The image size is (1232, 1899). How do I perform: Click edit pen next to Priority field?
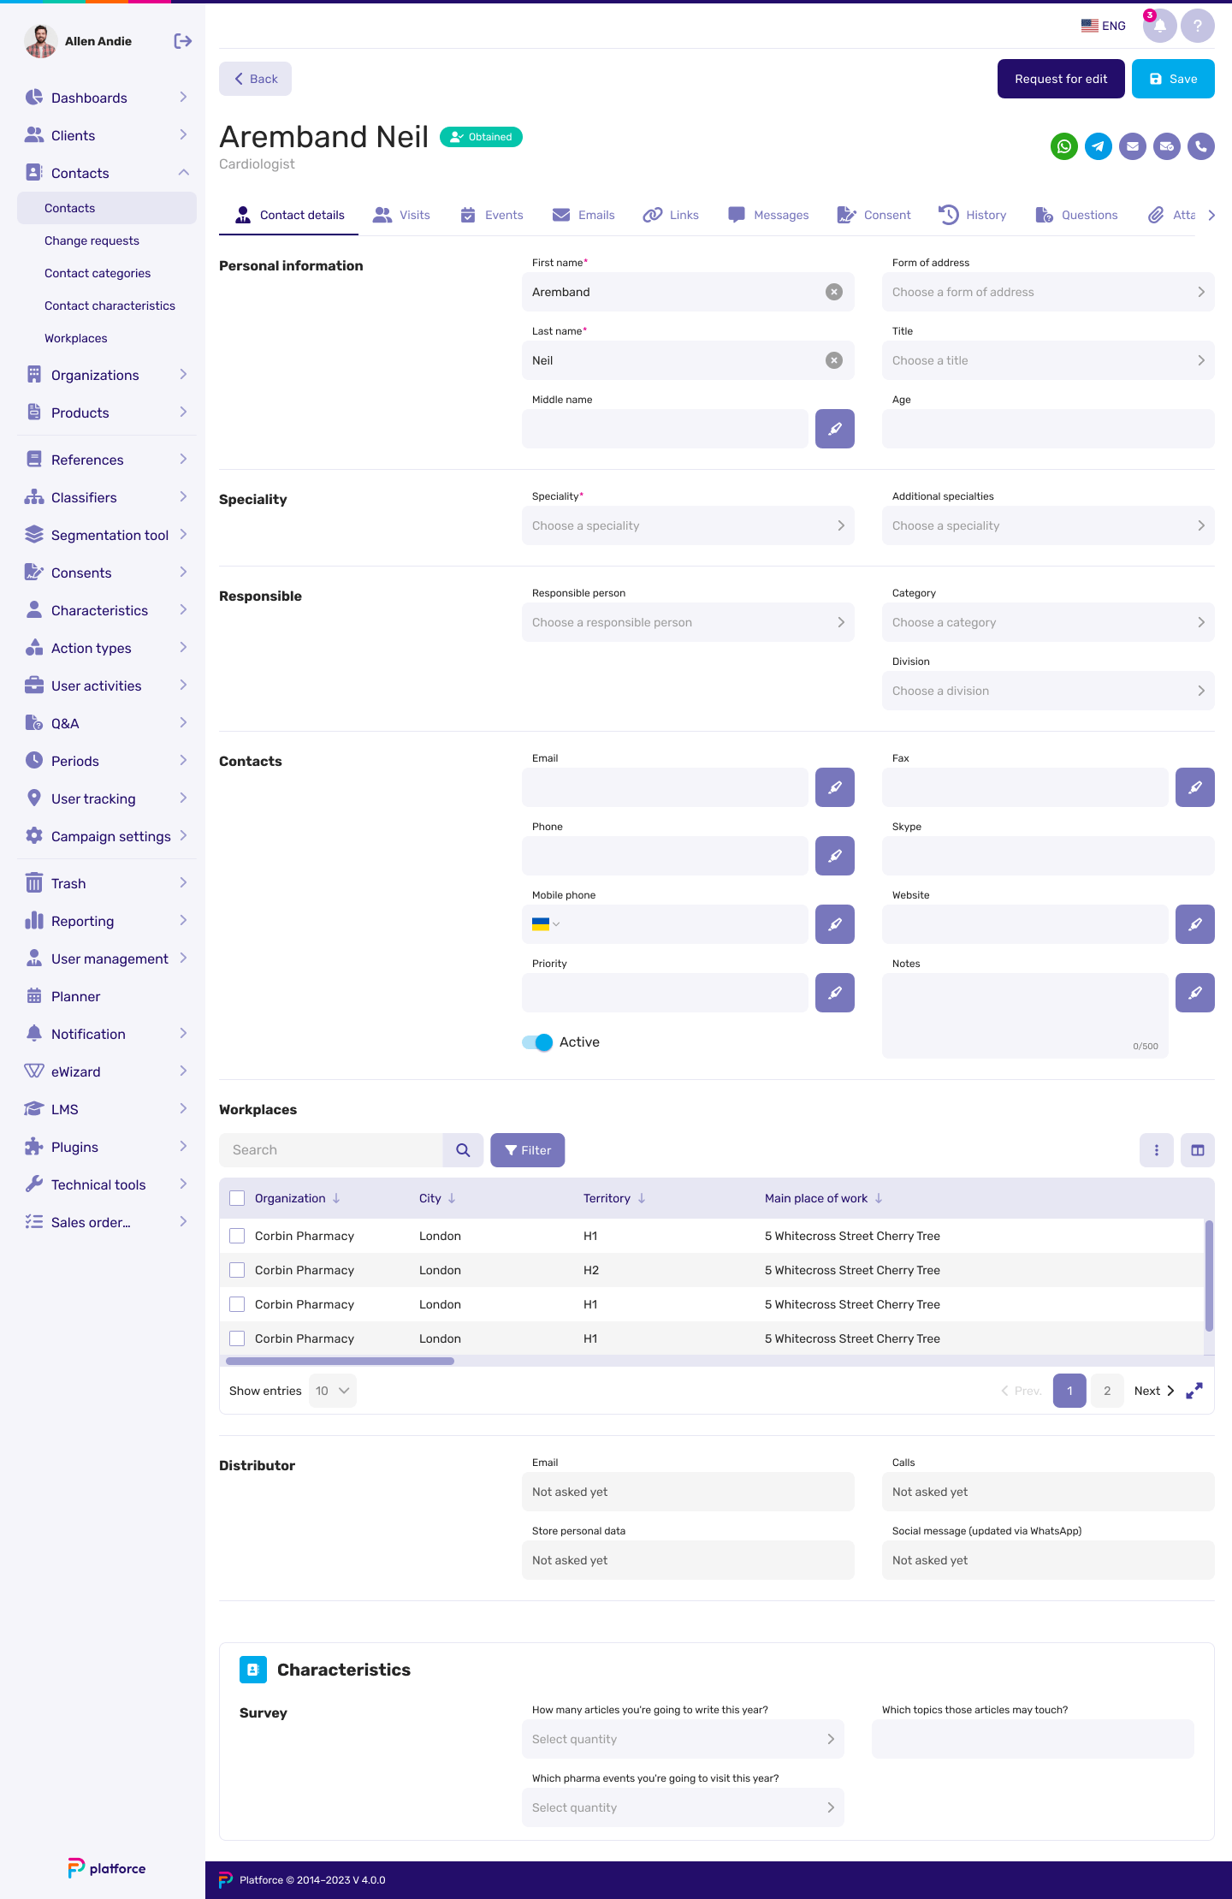(834, 993)
